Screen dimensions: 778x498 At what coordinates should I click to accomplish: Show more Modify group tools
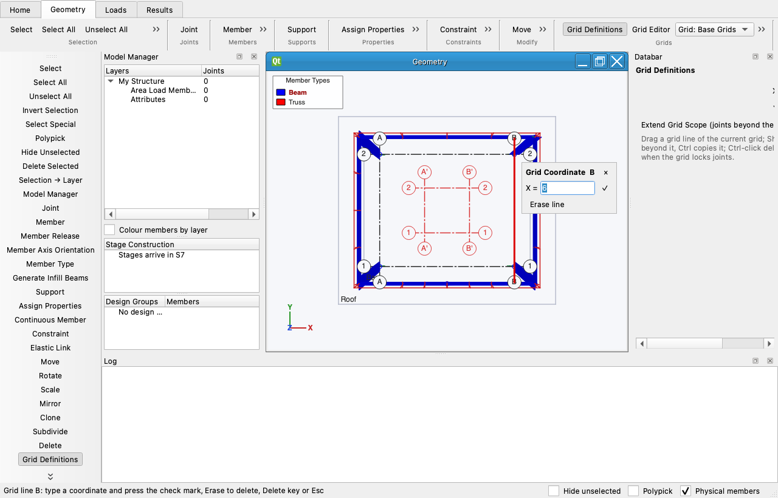pyautogui.click(x=543, y=29)
